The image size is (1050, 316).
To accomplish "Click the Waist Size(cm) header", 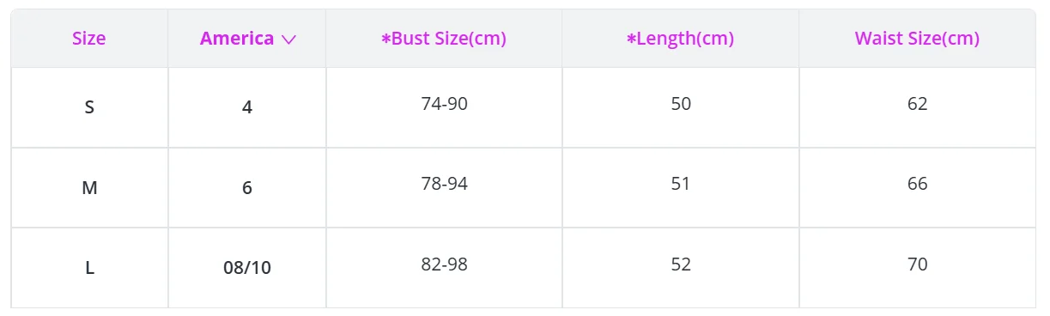I will pyautogui.click(x=917, y=39).
